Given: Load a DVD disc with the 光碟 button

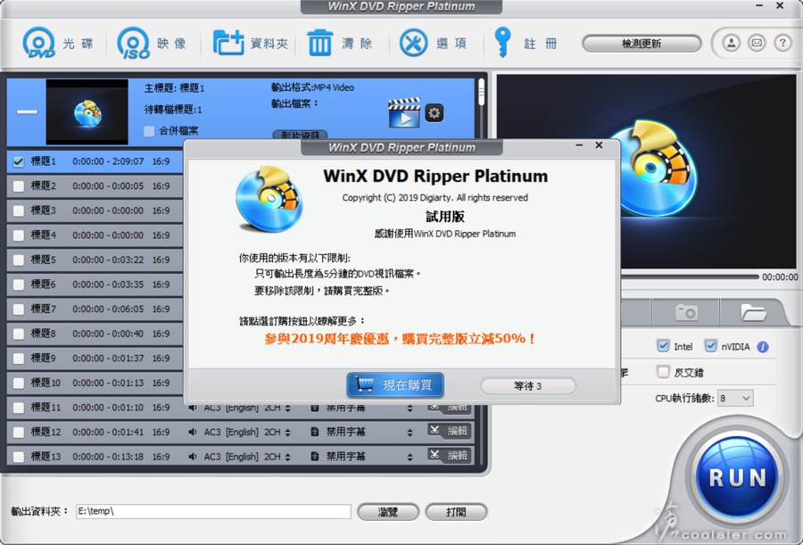Looking at the screenshot, I should tap(57, 43).
